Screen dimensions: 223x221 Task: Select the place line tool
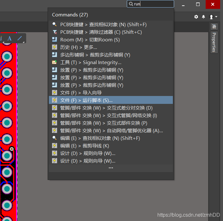(x=20, y=38)
